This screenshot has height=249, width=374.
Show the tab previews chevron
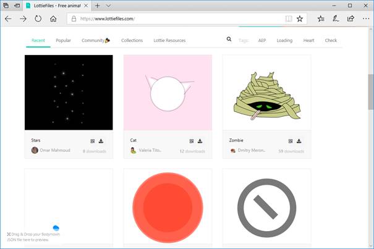[108, 6]
